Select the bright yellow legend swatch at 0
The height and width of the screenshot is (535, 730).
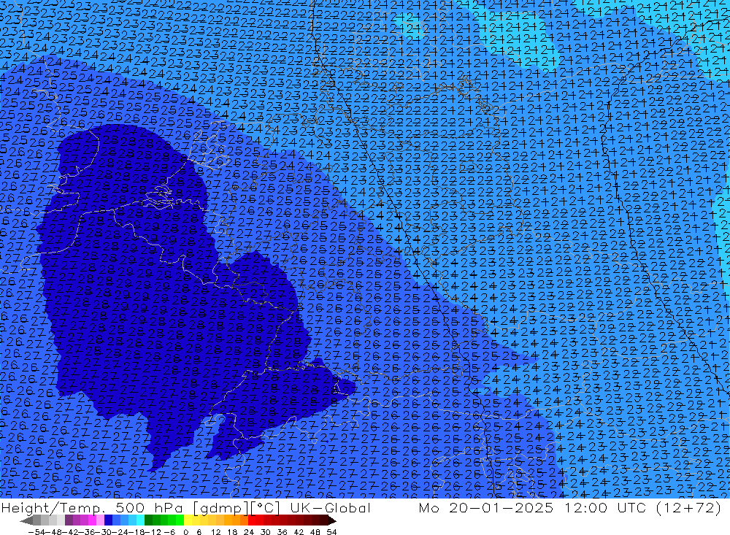click(188, 520)
